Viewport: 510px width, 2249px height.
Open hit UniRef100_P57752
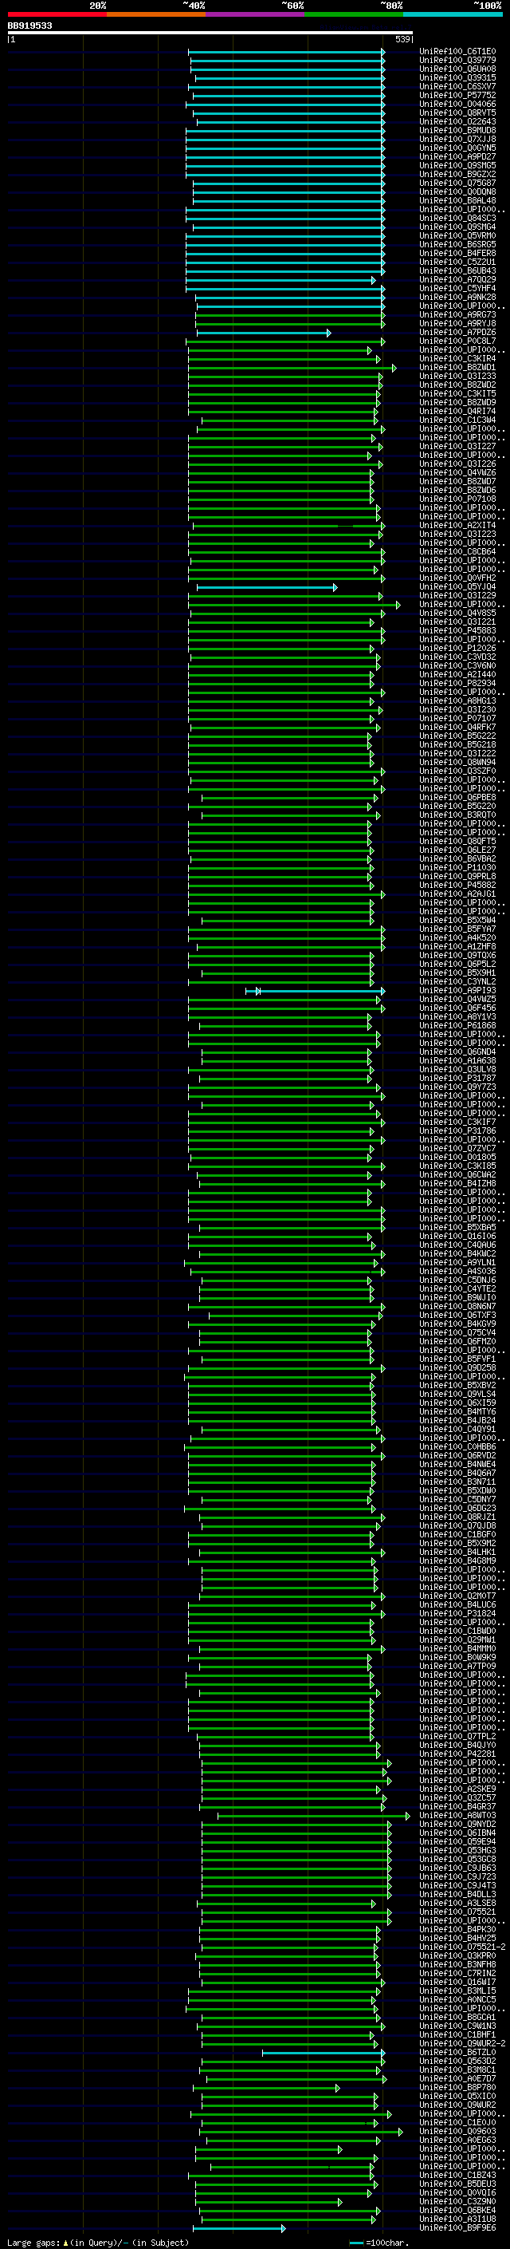pos(457,95)
